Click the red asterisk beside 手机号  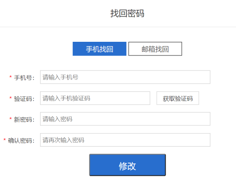coord(11,77)
